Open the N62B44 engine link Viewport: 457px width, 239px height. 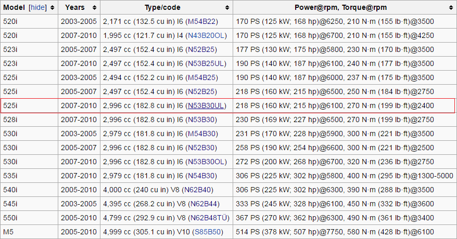[204, 204]
